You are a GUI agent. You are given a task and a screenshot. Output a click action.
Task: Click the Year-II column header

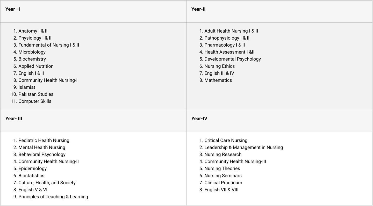point(198,9)
